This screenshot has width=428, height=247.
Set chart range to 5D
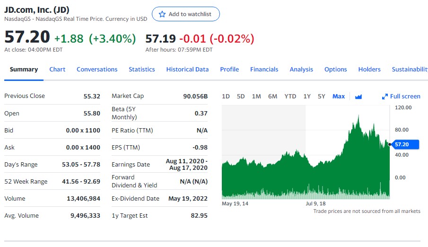click(x=241, y=97)
